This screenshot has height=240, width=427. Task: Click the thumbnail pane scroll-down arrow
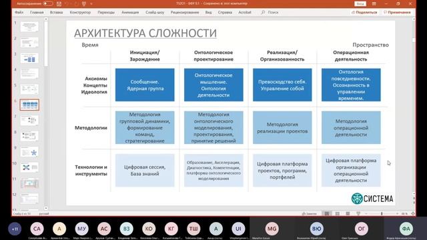46,208
